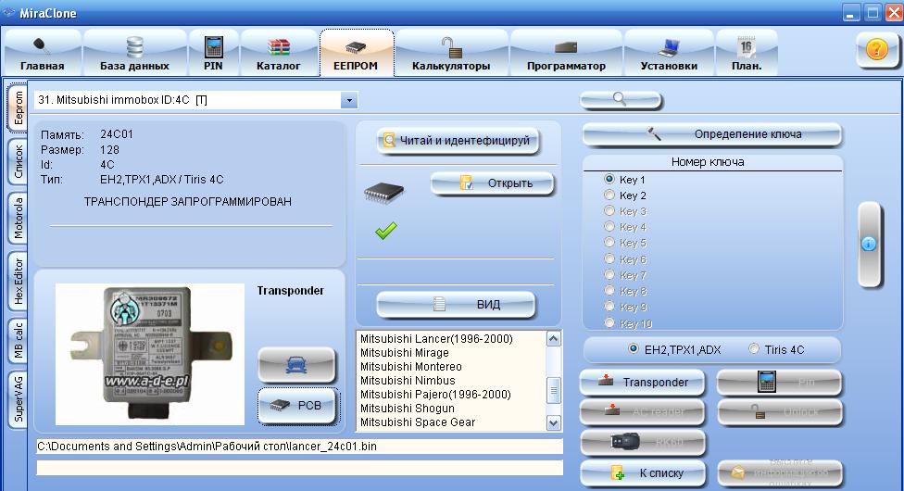Select Key 6 radio button
Screen dimensions: 904x491
(609, 259)
